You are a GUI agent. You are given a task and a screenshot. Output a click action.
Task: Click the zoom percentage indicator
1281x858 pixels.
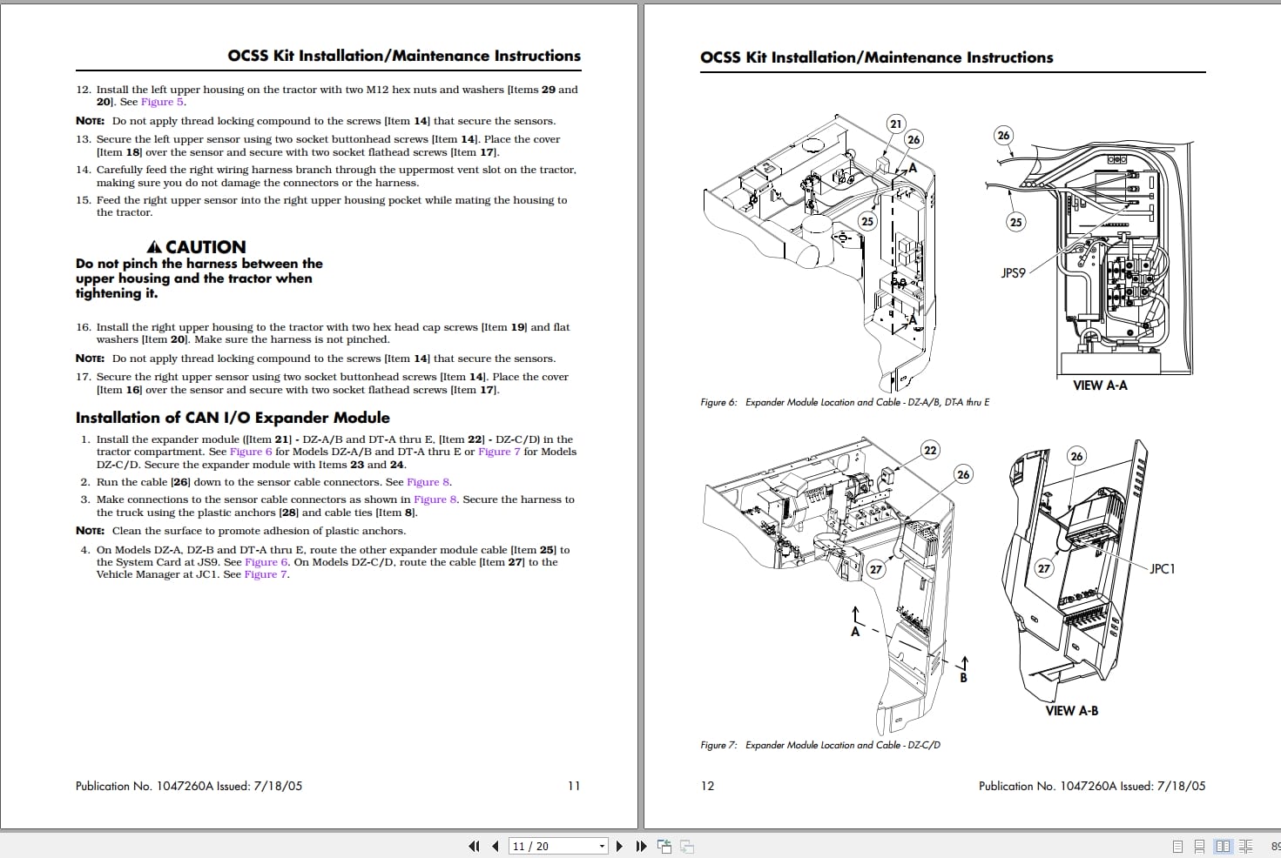(x=1272, y=845)
